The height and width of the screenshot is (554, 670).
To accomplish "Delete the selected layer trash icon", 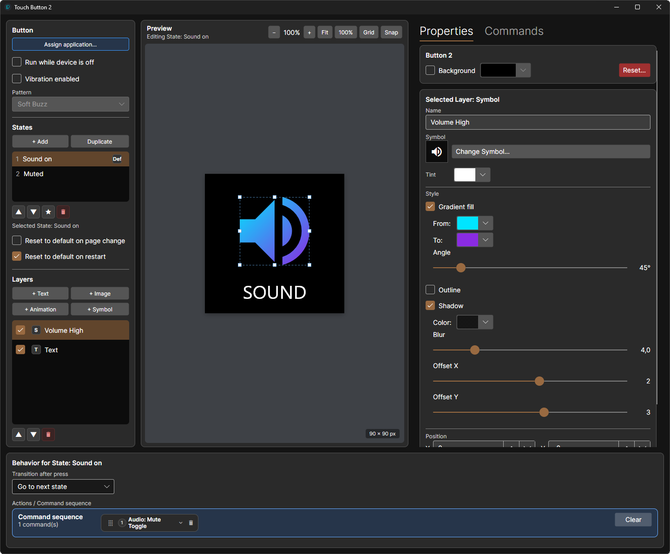I will pyautogui.click(x=48, y=435).
